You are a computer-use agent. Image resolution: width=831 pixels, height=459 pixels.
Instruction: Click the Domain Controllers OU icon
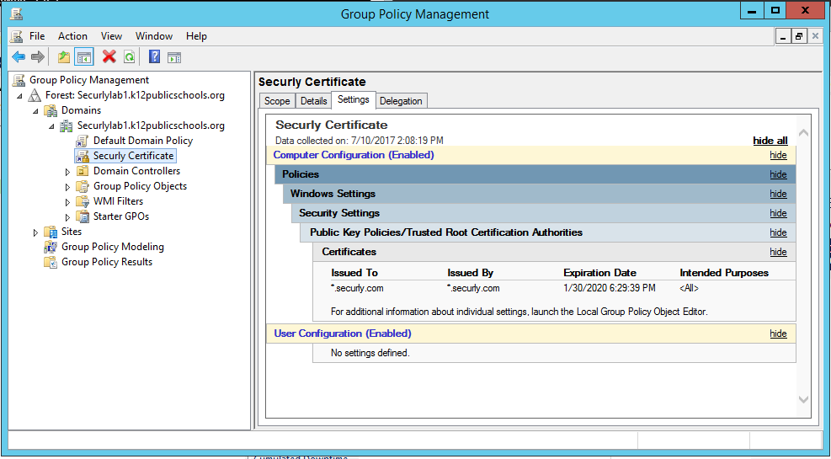coord(83,171)
